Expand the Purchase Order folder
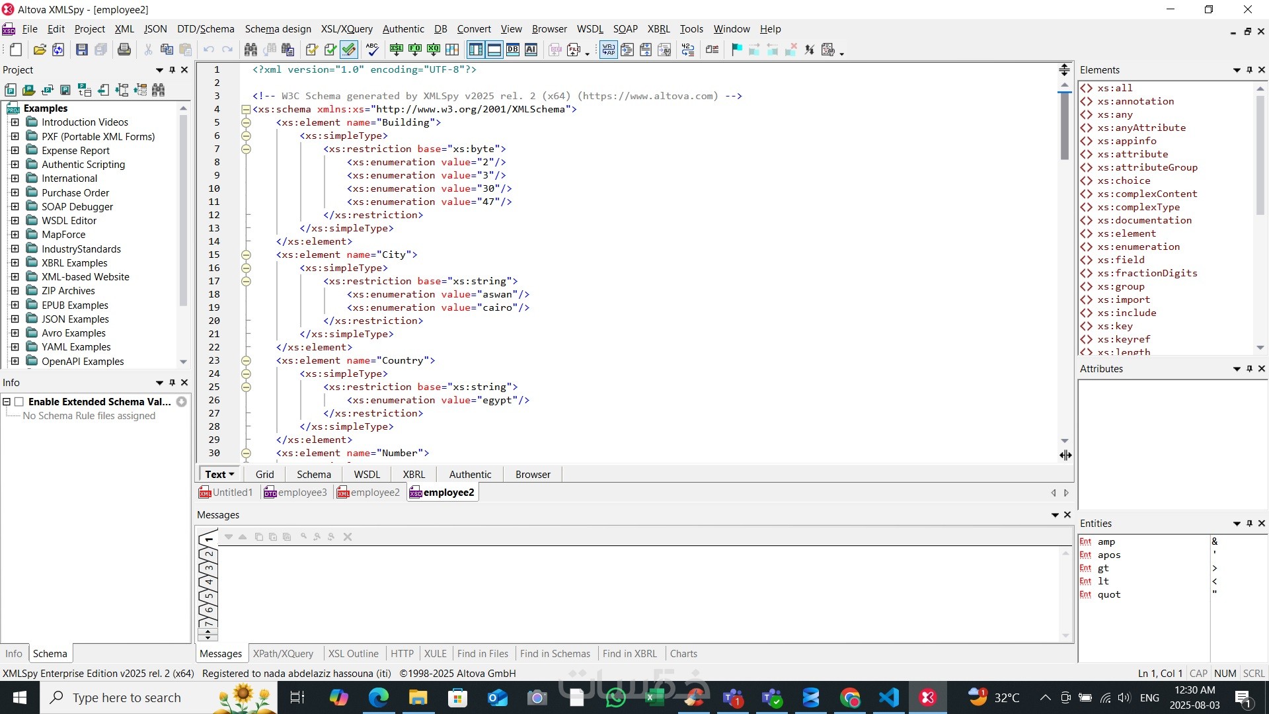 pyautogui.click(x=15, y=192)
